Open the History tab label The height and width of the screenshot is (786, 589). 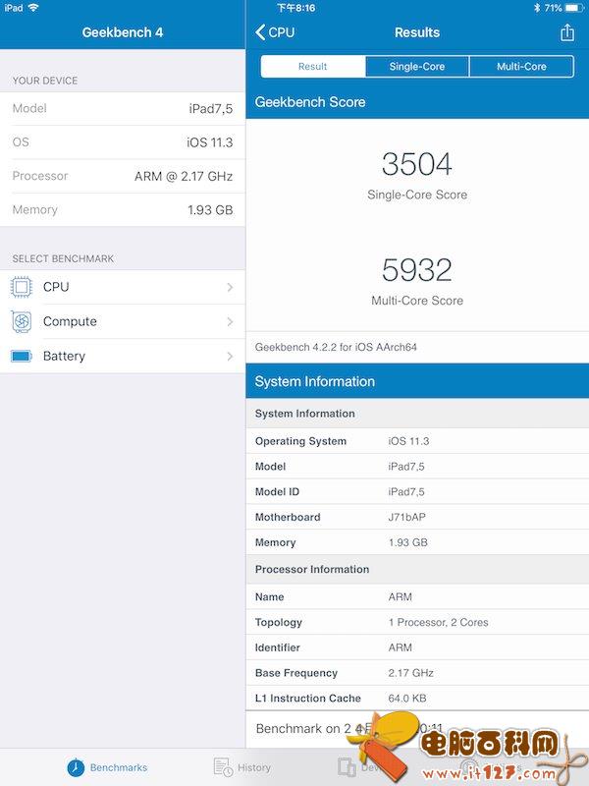254,767
